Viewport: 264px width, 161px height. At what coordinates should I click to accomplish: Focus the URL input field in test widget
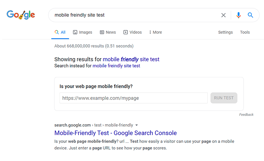(x=134, y=98)
